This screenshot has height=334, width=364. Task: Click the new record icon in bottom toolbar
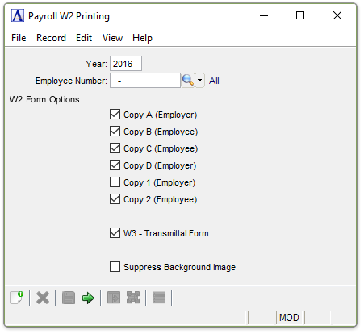pyautogui.click(x=17, y=298)
